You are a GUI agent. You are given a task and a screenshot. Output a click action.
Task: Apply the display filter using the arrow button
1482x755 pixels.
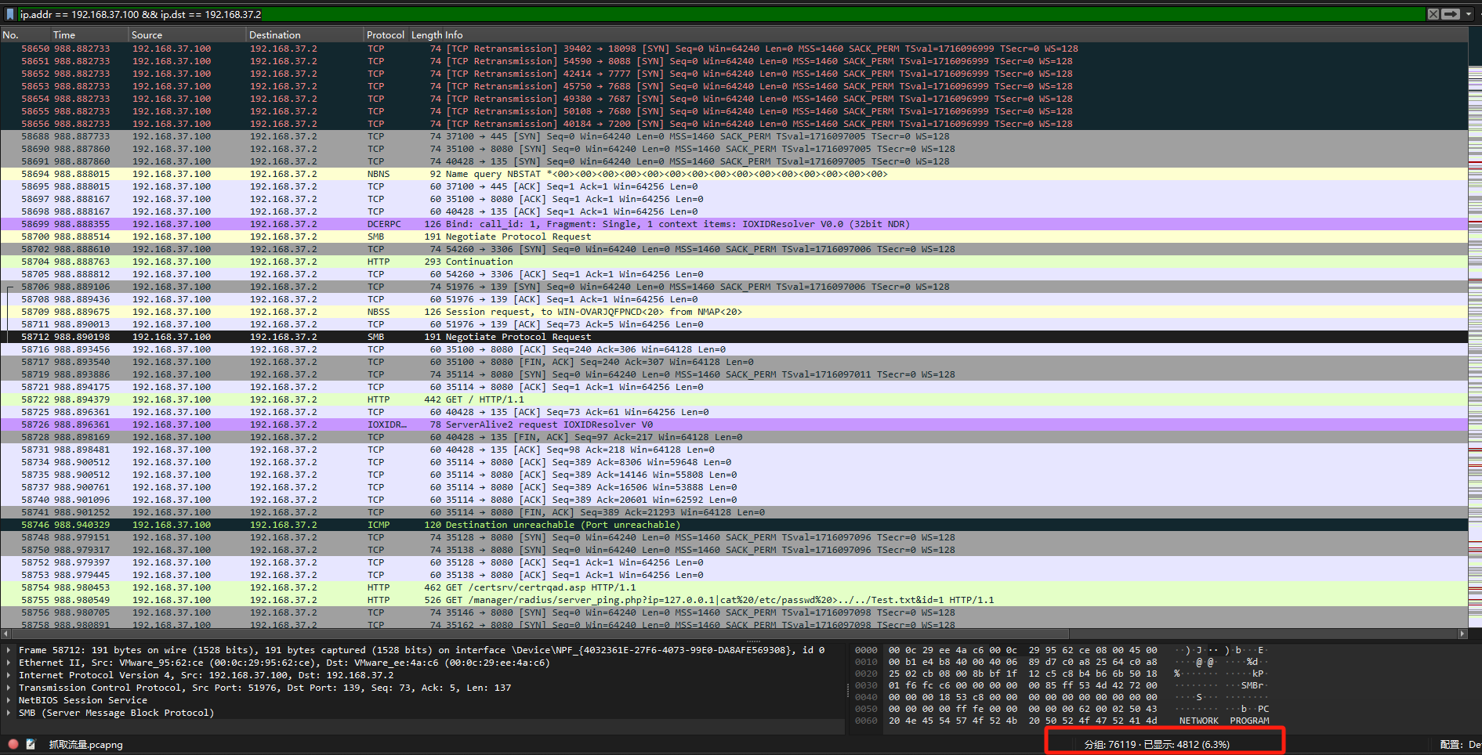point(1451,14)
